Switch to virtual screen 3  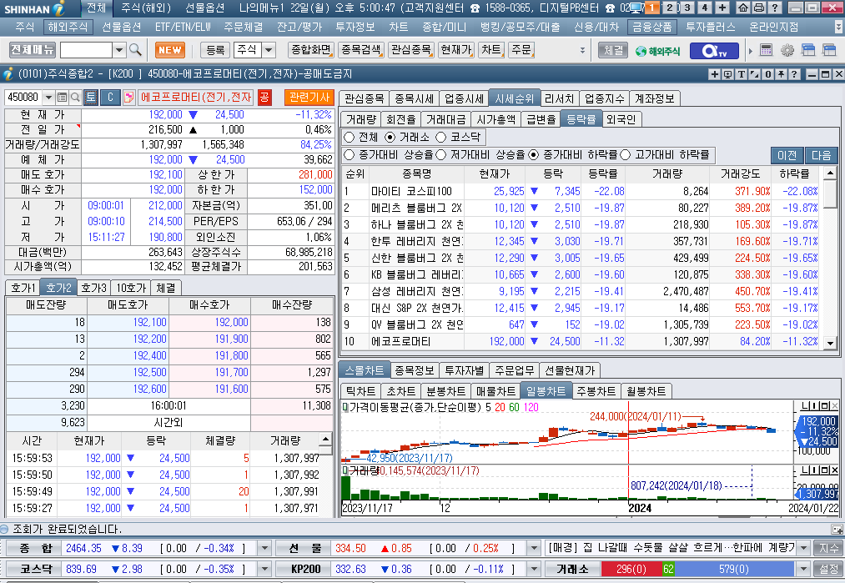pos(687,8)
